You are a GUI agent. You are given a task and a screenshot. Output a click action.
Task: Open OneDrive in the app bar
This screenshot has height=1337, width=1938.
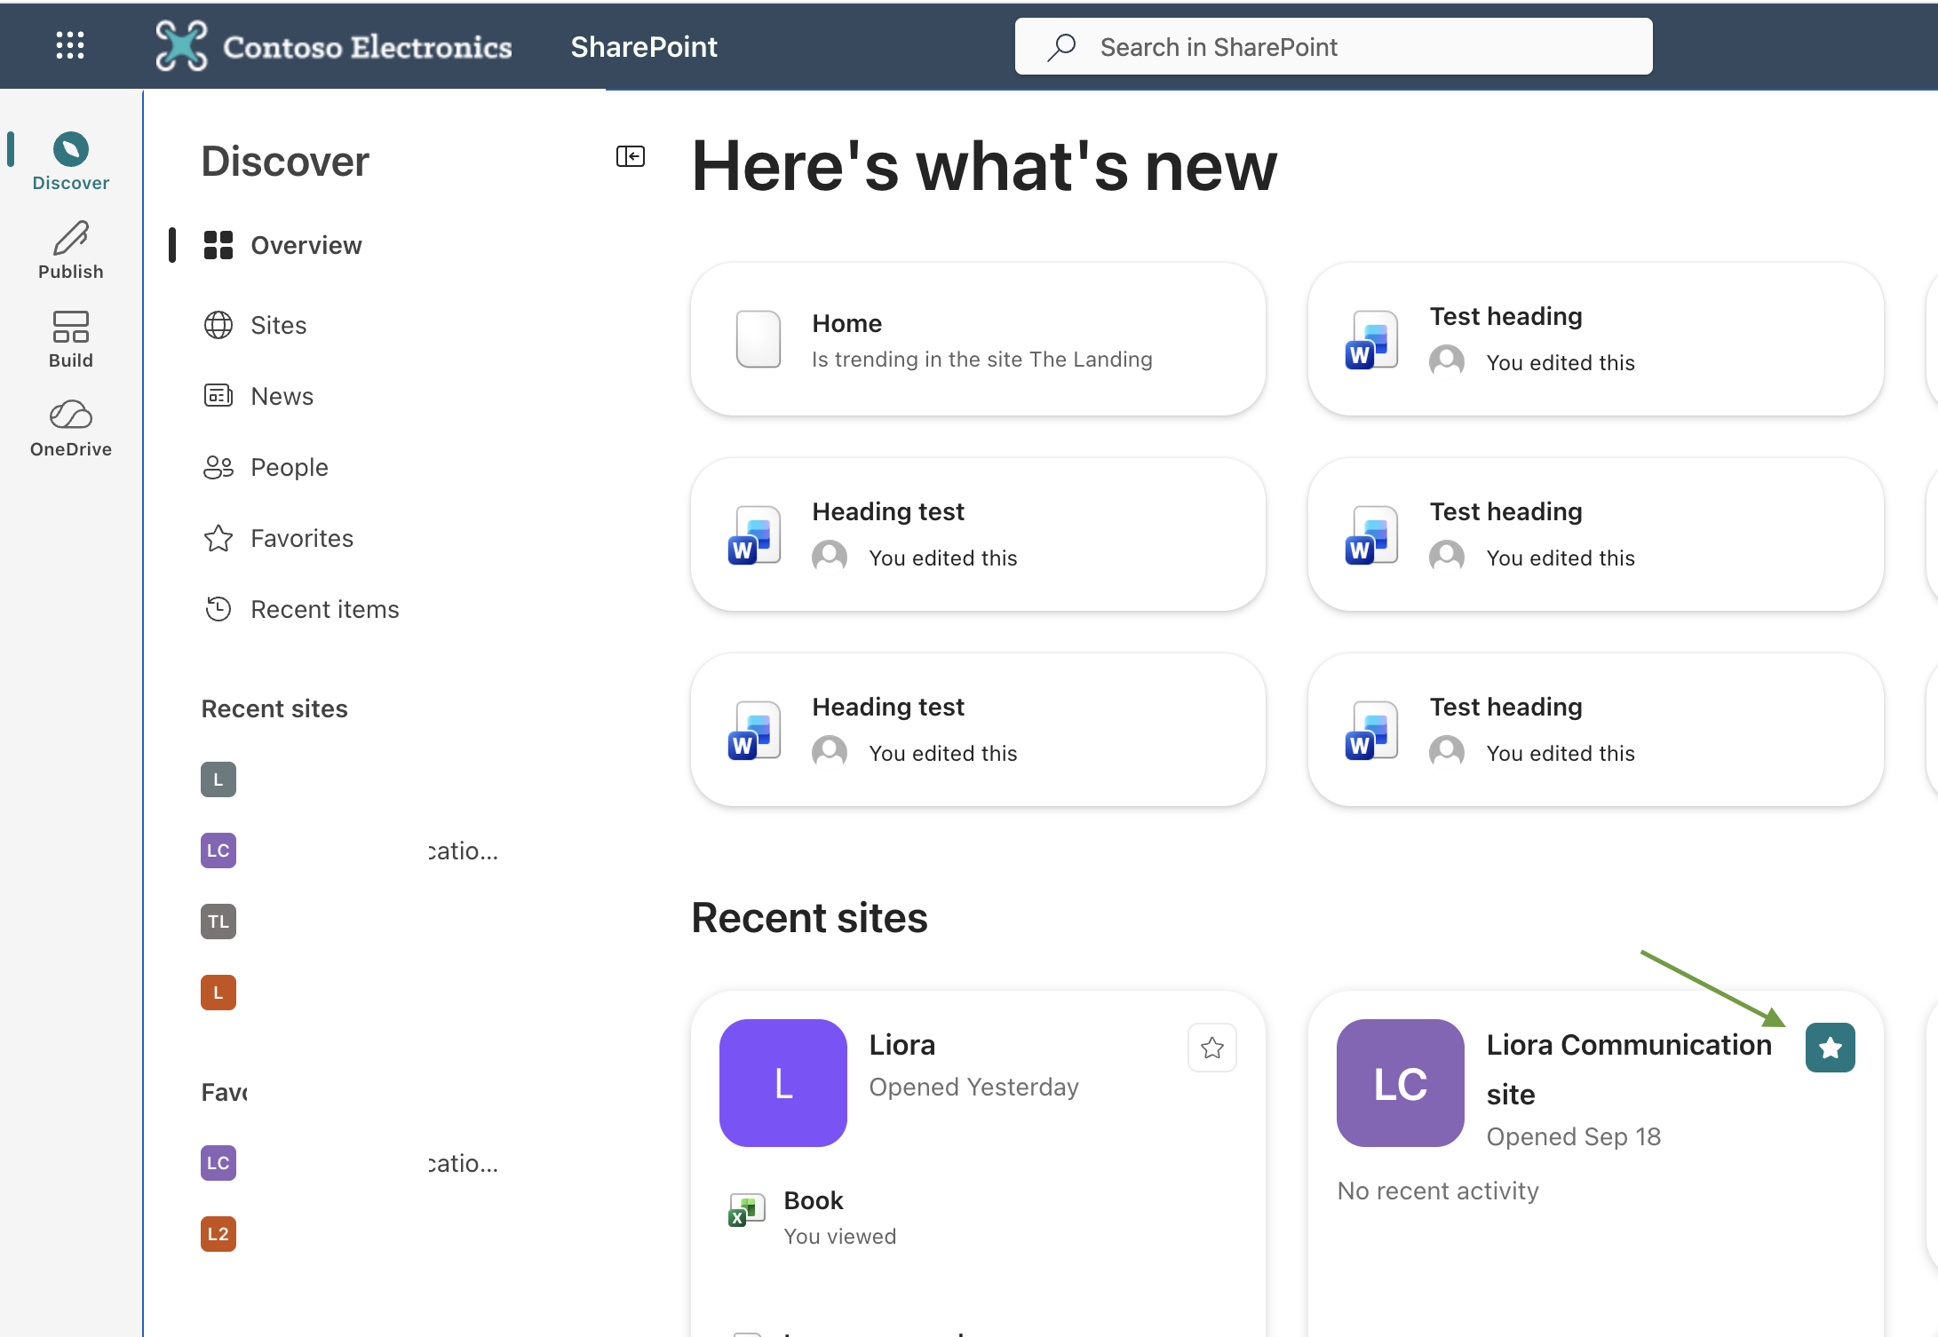coord(71,427)
